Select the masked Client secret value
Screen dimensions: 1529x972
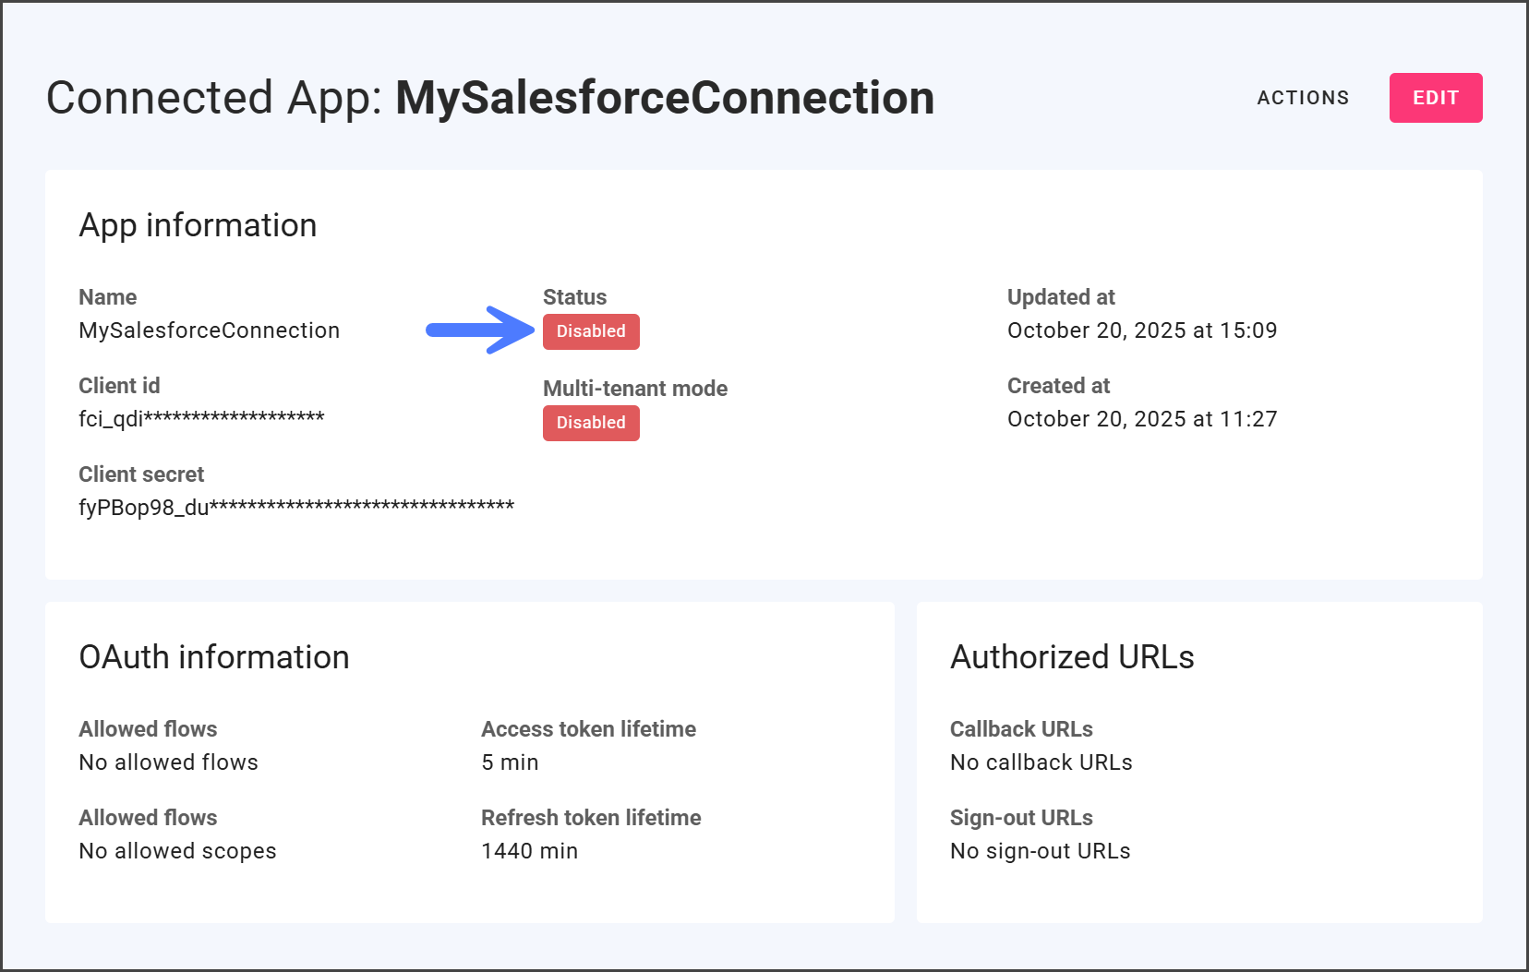pyautogui.click(x=296, y=508)
